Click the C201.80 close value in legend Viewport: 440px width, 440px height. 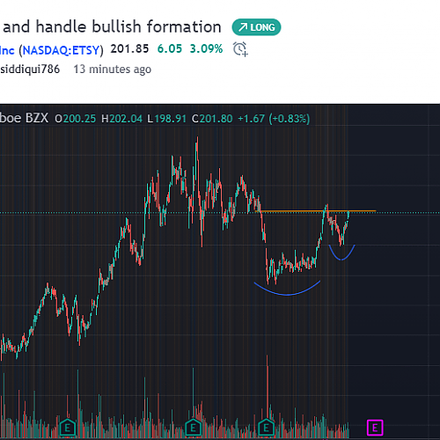pos(212,119)
